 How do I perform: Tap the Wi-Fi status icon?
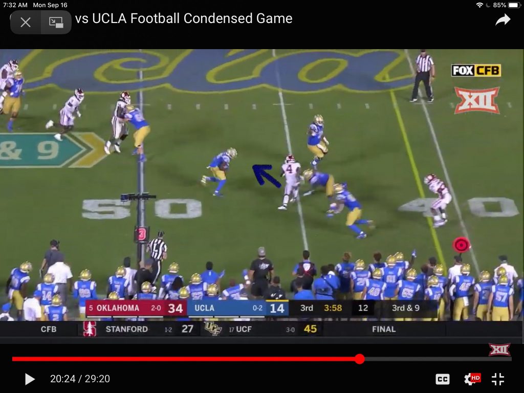479,5
